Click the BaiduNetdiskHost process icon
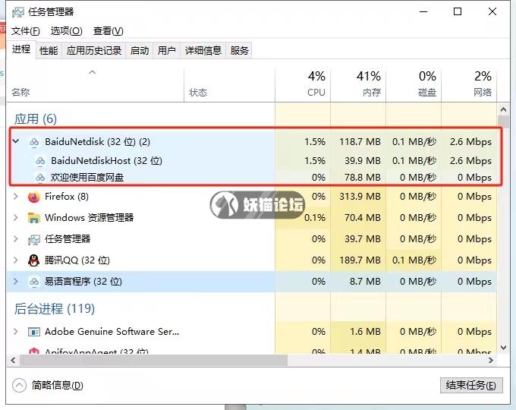 [40, 161]
